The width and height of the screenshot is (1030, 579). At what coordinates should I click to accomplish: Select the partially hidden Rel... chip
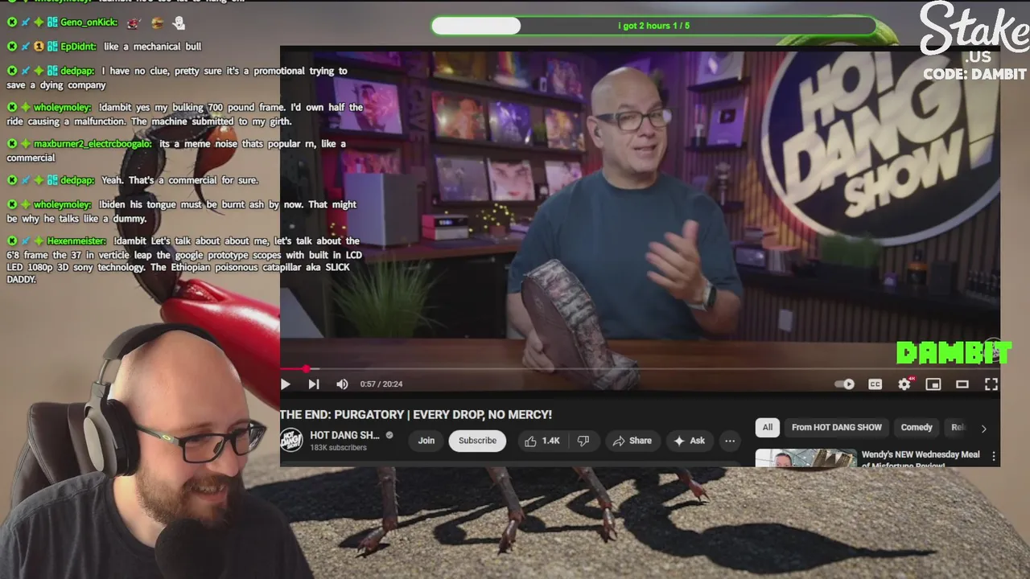(958, 428)
